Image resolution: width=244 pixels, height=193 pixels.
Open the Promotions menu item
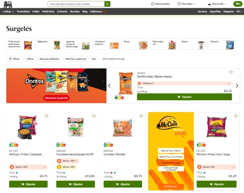(x=23, y=11)
